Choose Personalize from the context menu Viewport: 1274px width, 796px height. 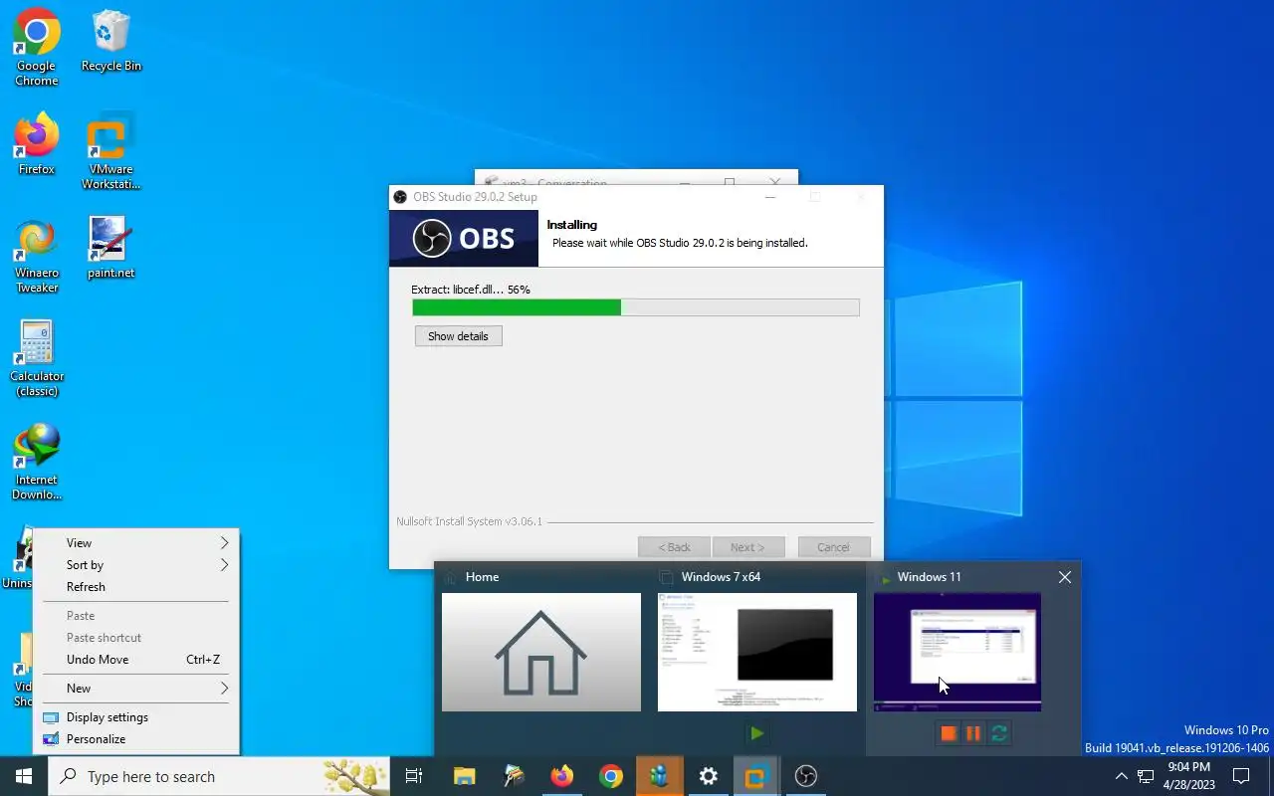click(x=136, y=739)
